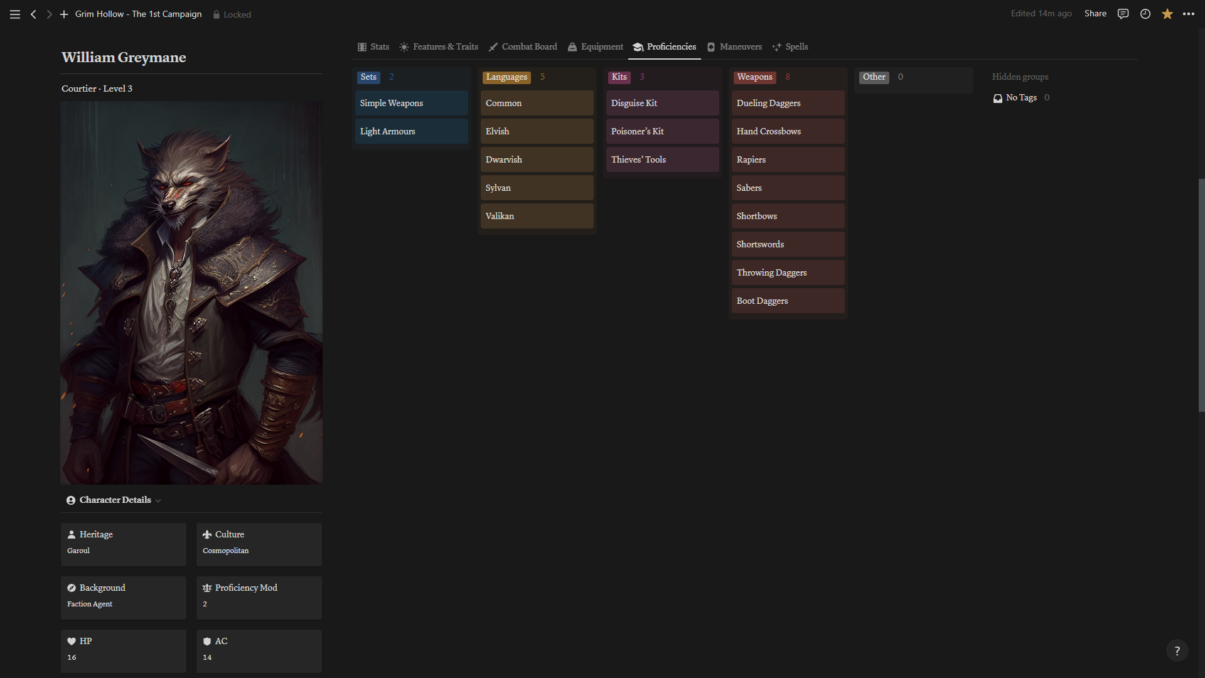Open Grim Hollow breadcrumb link
The height and width of the screenshot is (678, 1205).
138,14
